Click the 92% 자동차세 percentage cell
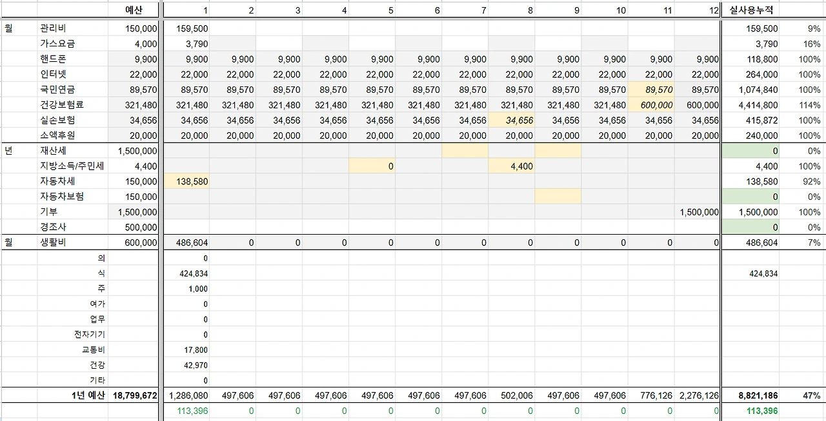This screenshot has height=421, width=826. point(802,181)
